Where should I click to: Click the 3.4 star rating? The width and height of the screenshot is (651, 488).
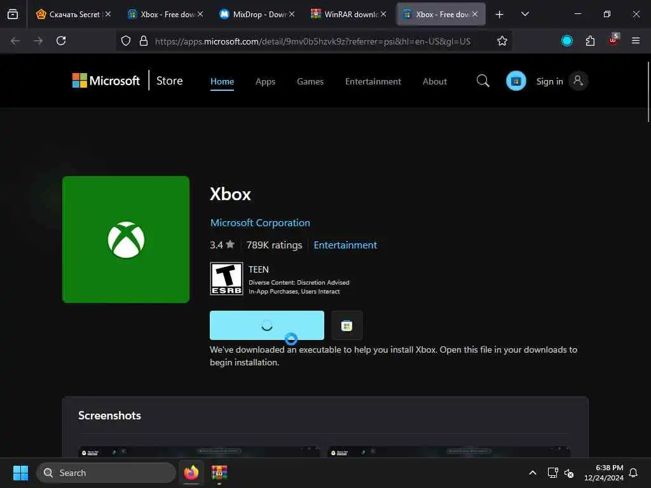click(x=222, y=245)
